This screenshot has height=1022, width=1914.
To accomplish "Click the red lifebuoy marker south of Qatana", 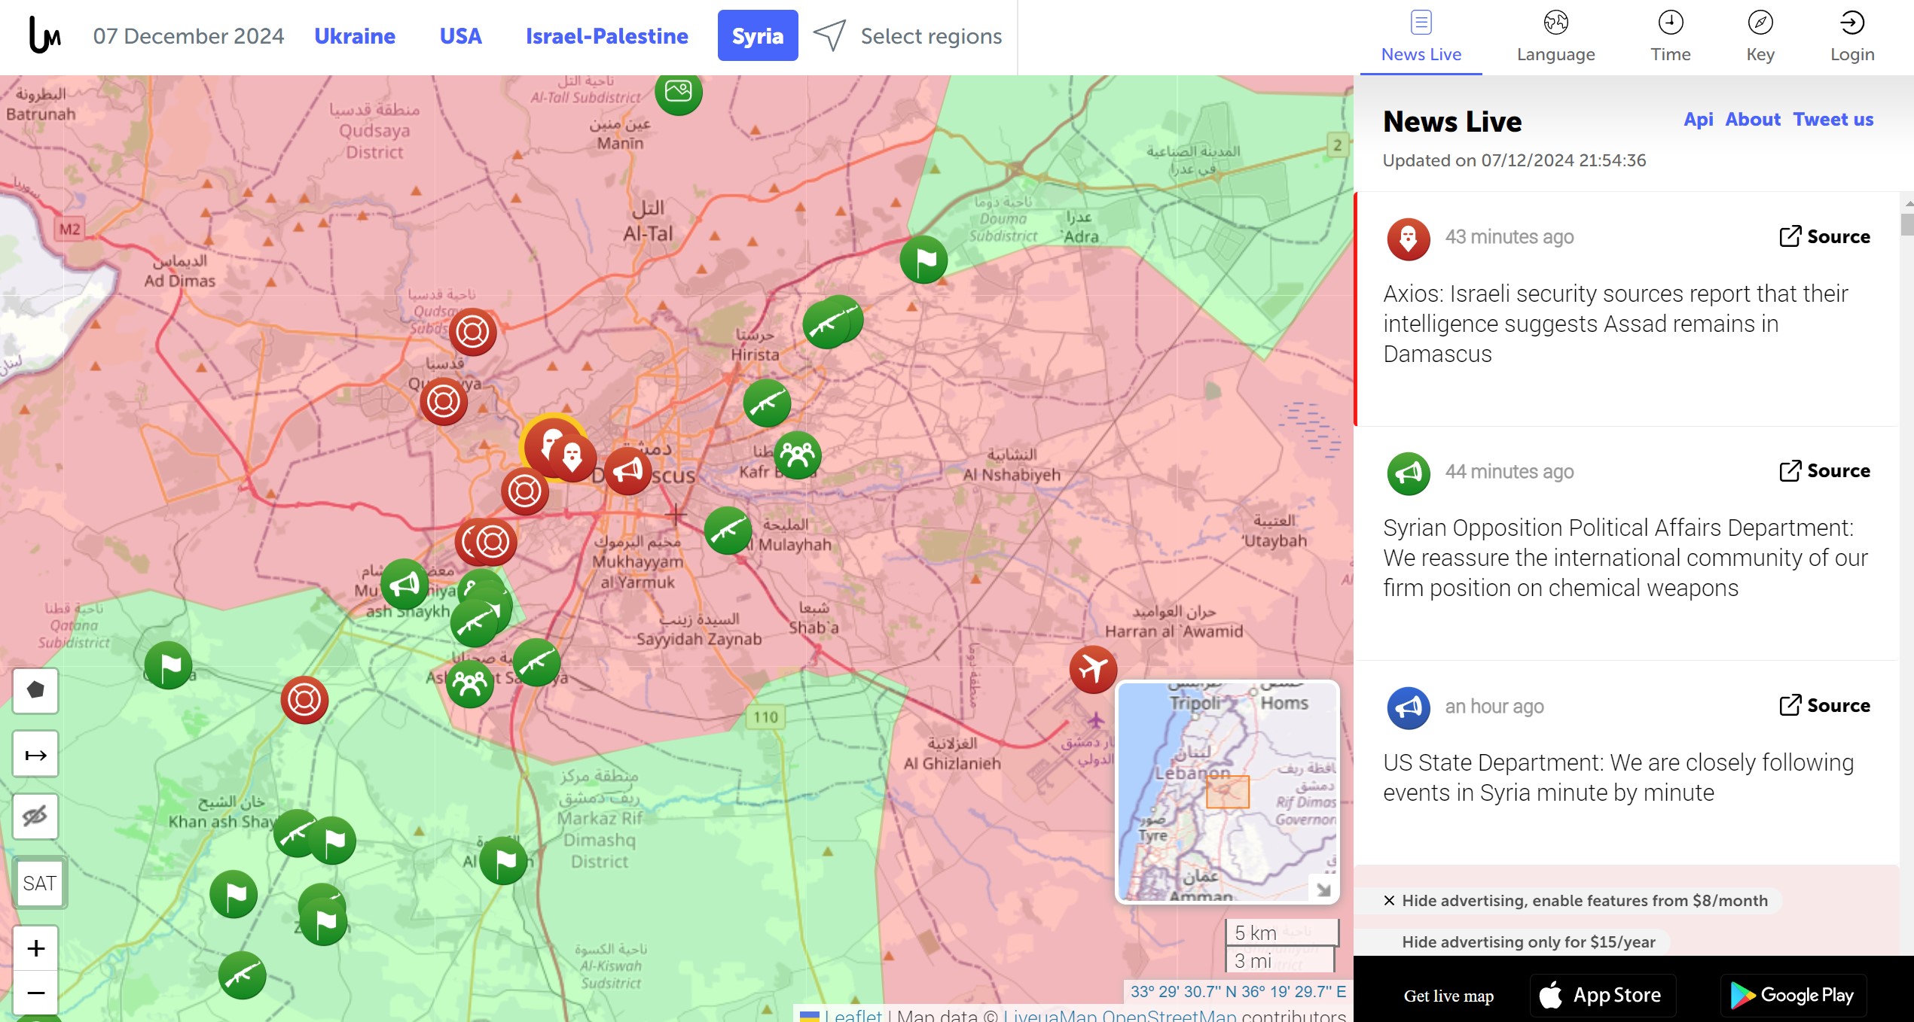I will coord(304,700).
